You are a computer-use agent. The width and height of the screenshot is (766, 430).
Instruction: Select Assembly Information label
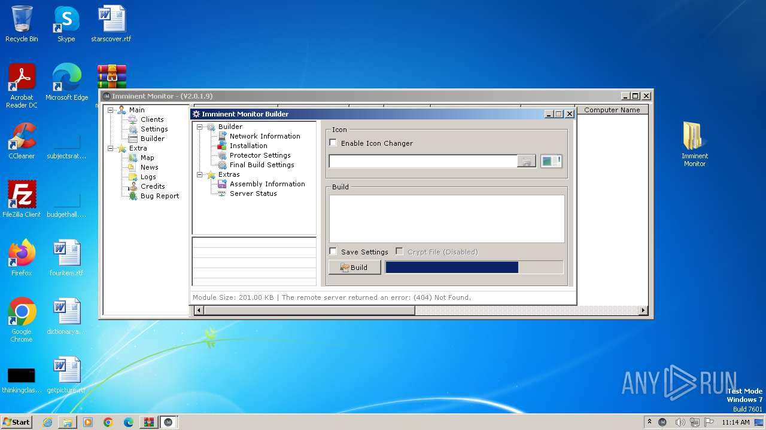(x=267, y=184)
